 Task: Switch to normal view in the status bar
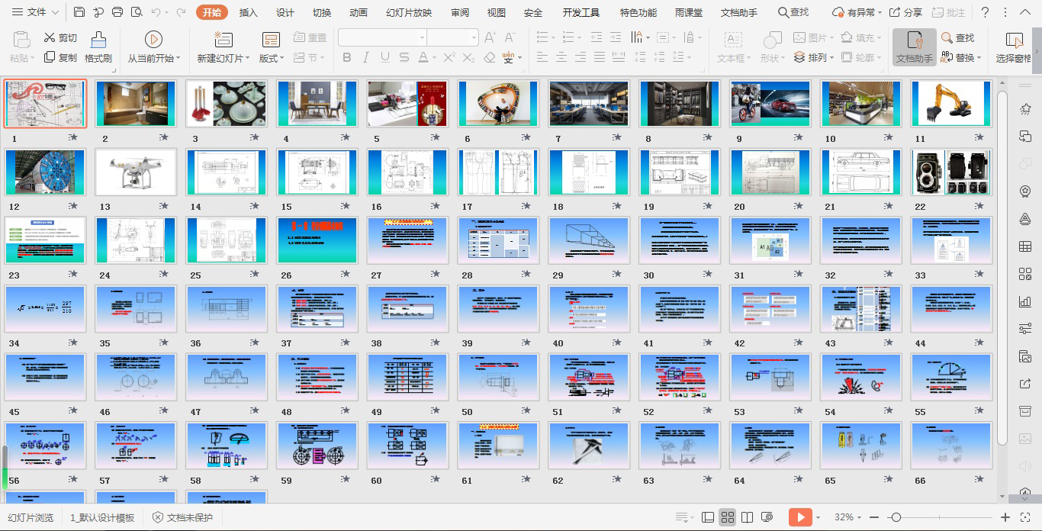(x=708, y=517)
